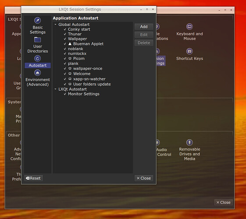Click the xapp-sn-watcher entry icon
The width and height of the screenshot is (246, 219).
click(x=70, y=79)
